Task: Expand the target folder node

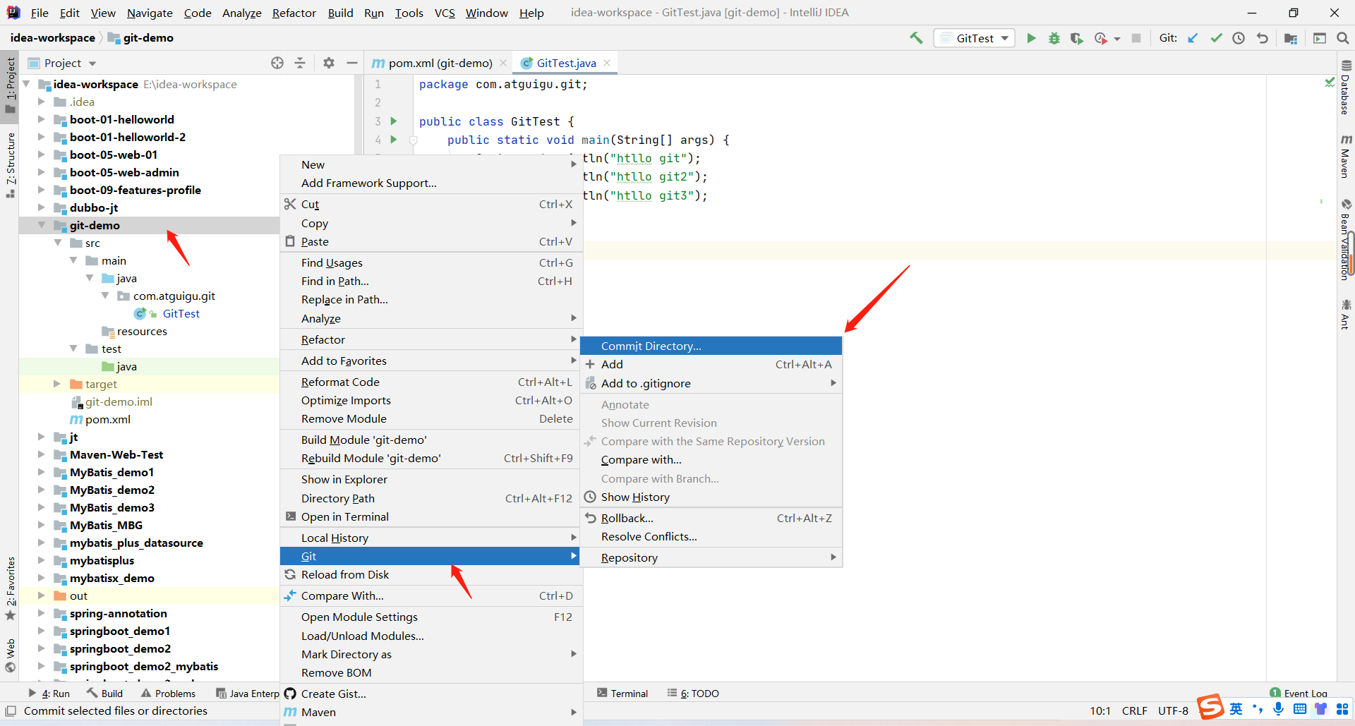Action: (57, 384)
